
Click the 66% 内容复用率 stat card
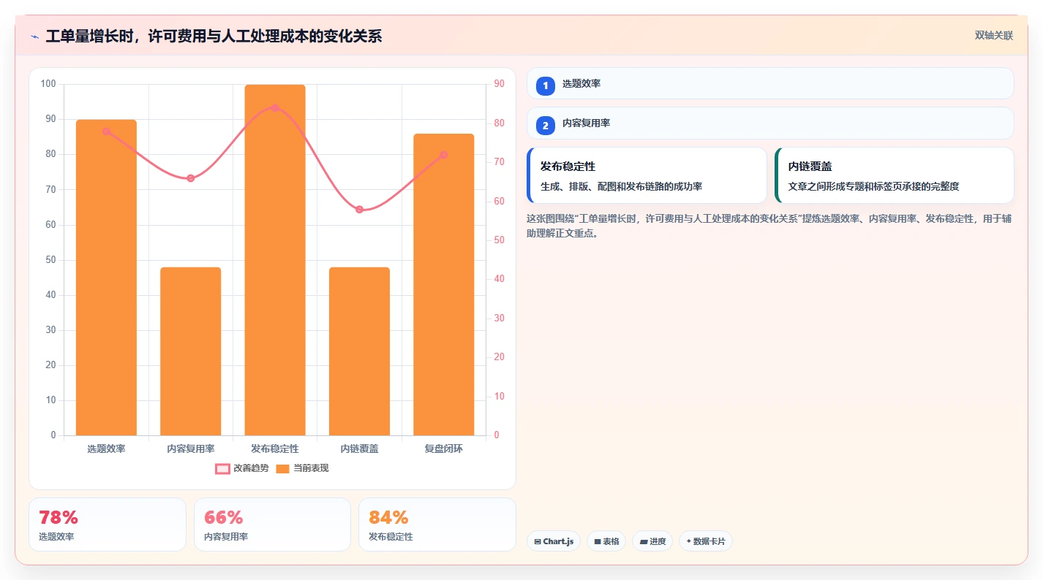point(272,524)
